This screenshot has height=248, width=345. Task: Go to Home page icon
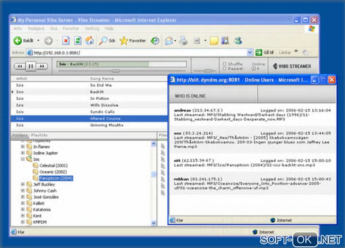tap(89, 41)
